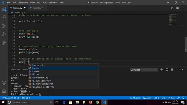
Task: Create a new terminal with plus icon
Action: 162,69
